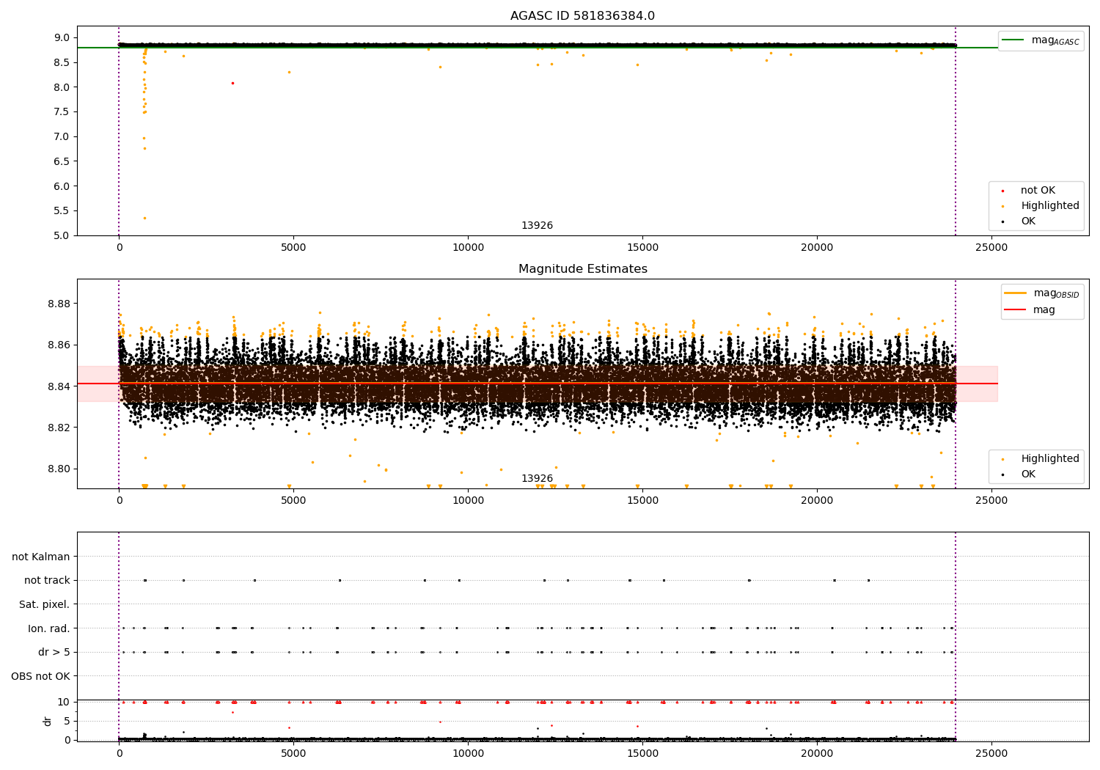Click the '15000' x-axis tick under the top plot
This screenshot has height=770, width=1100.
click(x=642, y=248)
